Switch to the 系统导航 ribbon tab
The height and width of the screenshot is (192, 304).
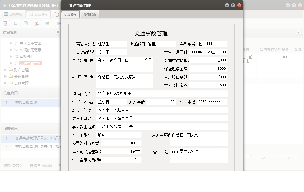point(13,14)
